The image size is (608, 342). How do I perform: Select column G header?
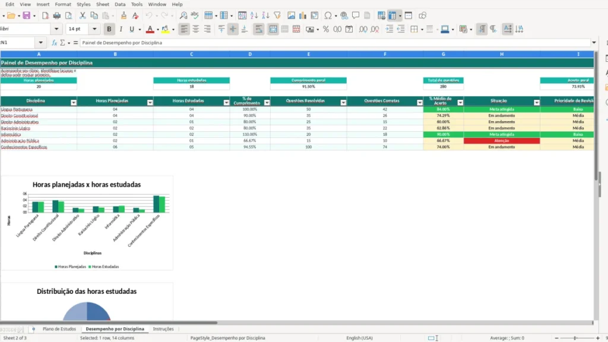443,54
